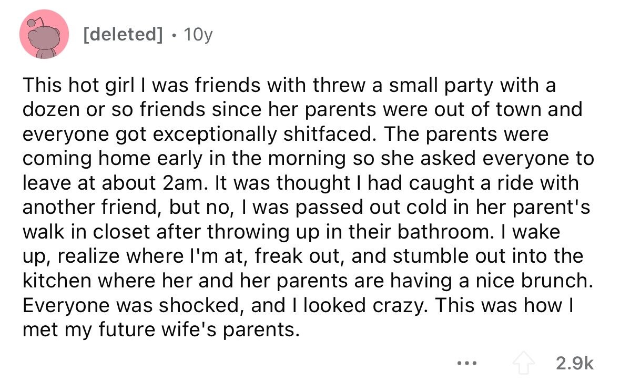Upvote the comment with the arrow icon
The width and height of the screenshot is (620, 382).
coord(524,363)
